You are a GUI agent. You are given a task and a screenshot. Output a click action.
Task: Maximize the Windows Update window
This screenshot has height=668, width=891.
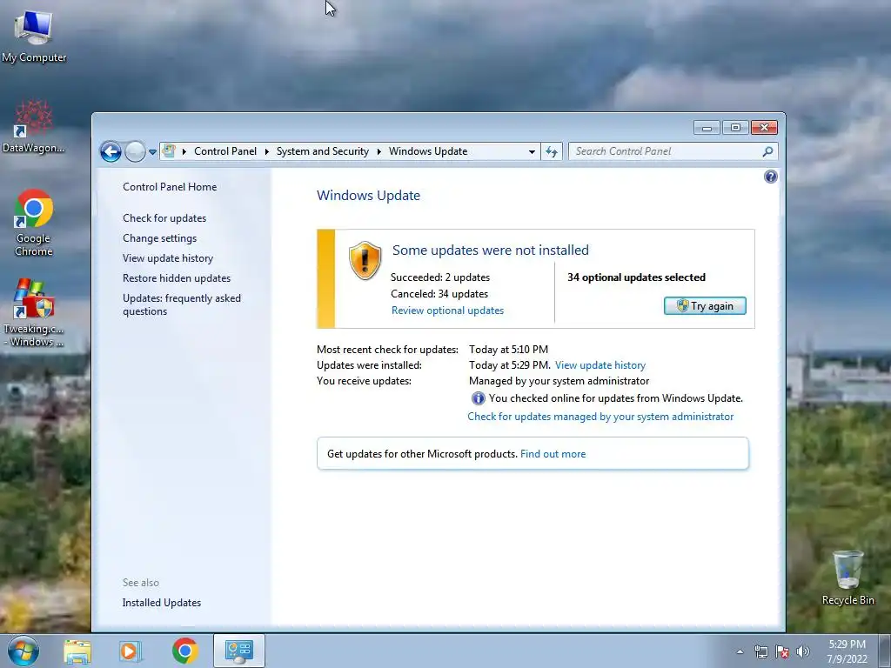coord(735,128)
